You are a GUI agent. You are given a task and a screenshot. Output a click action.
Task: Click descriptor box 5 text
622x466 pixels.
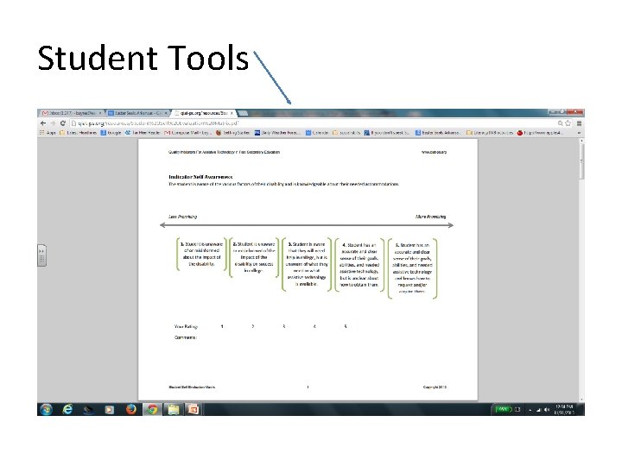(412, 268)
